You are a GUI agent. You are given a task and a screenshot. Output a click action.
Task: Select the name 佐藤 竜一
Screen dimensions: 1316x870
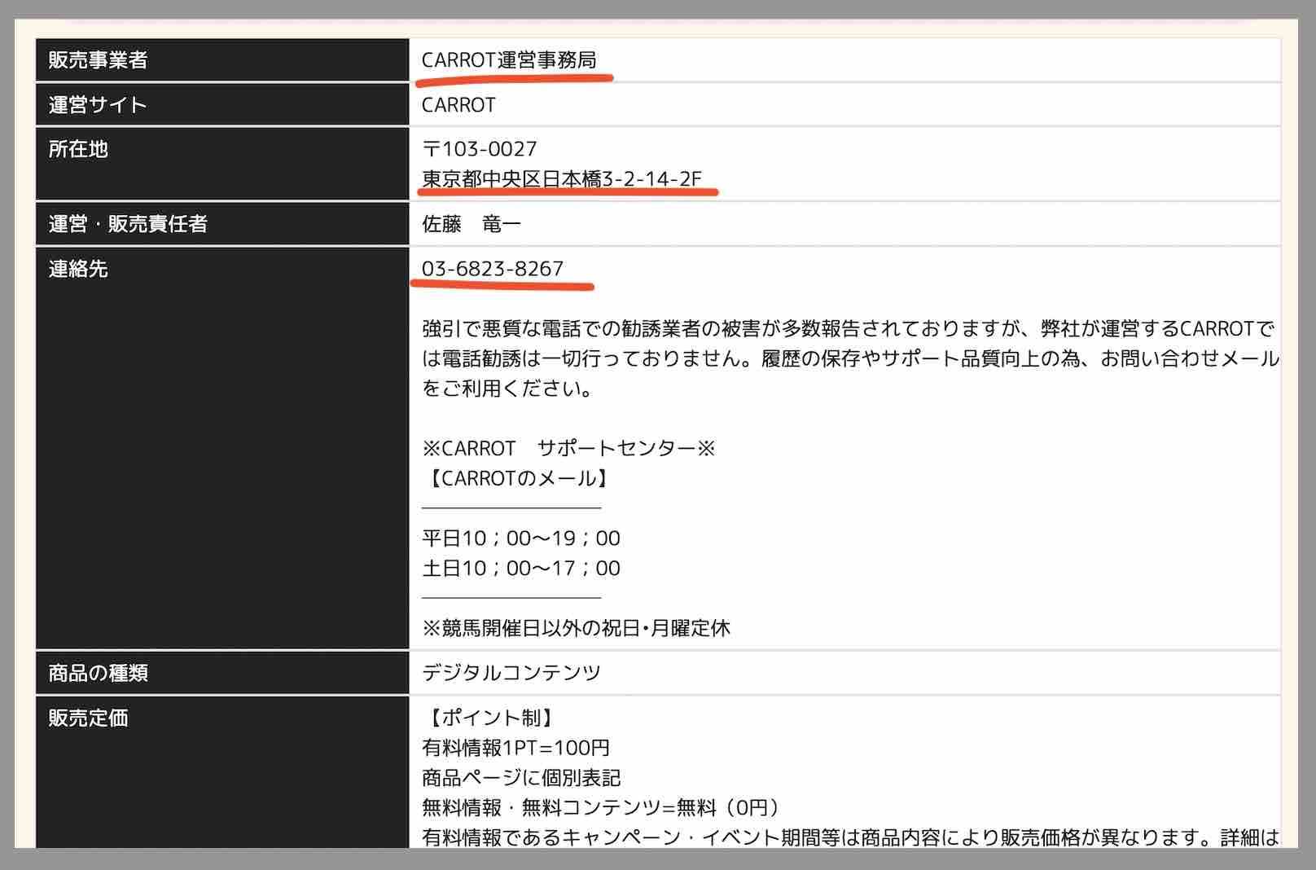(x=472, y=225)
